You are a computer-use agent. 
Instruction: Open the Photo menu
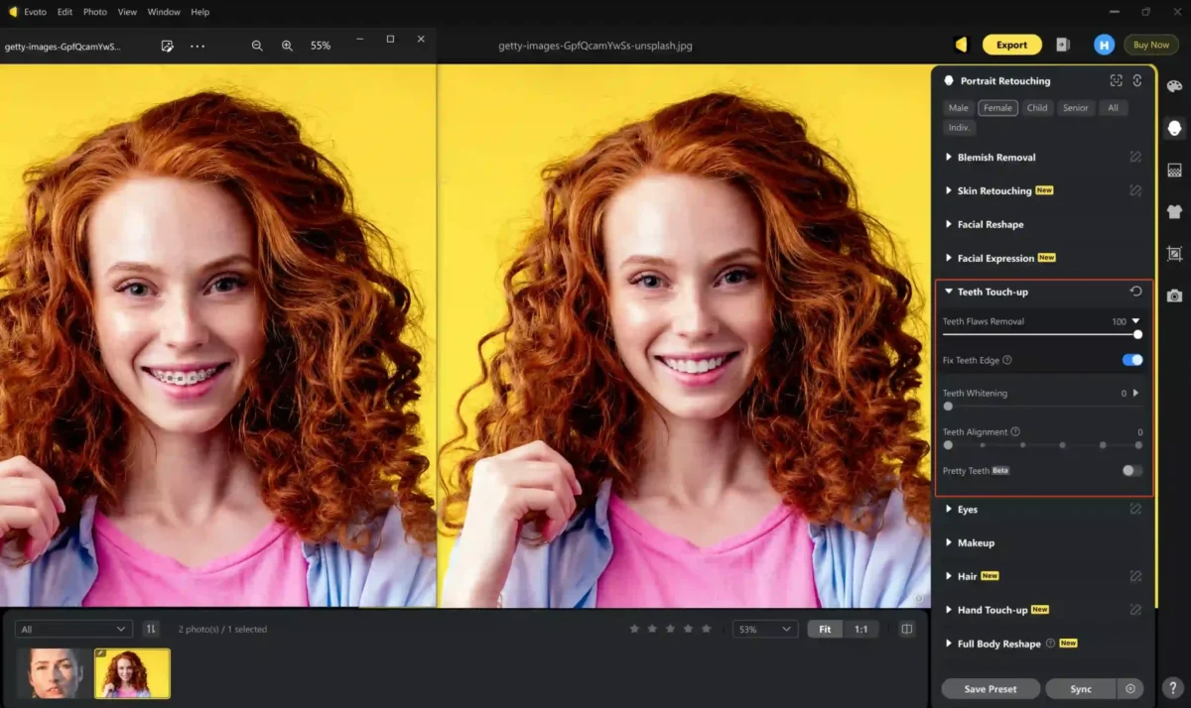click(95, 12)
